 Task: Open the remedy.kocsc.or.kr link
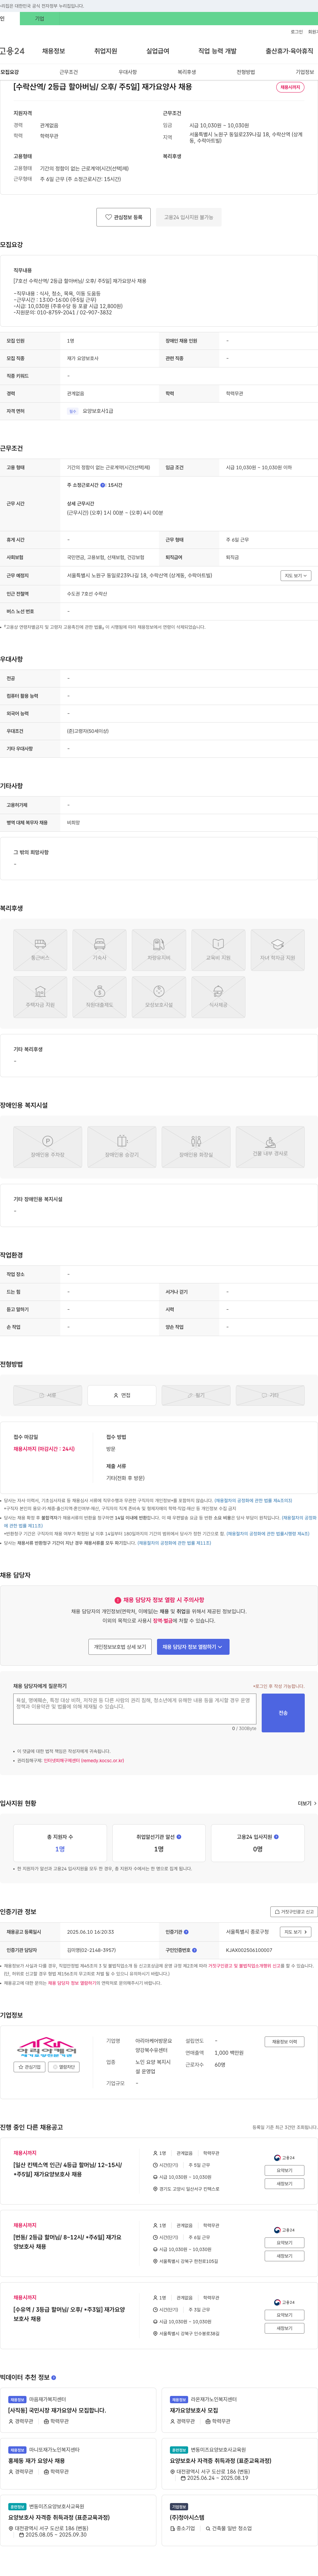point(84,1760)
